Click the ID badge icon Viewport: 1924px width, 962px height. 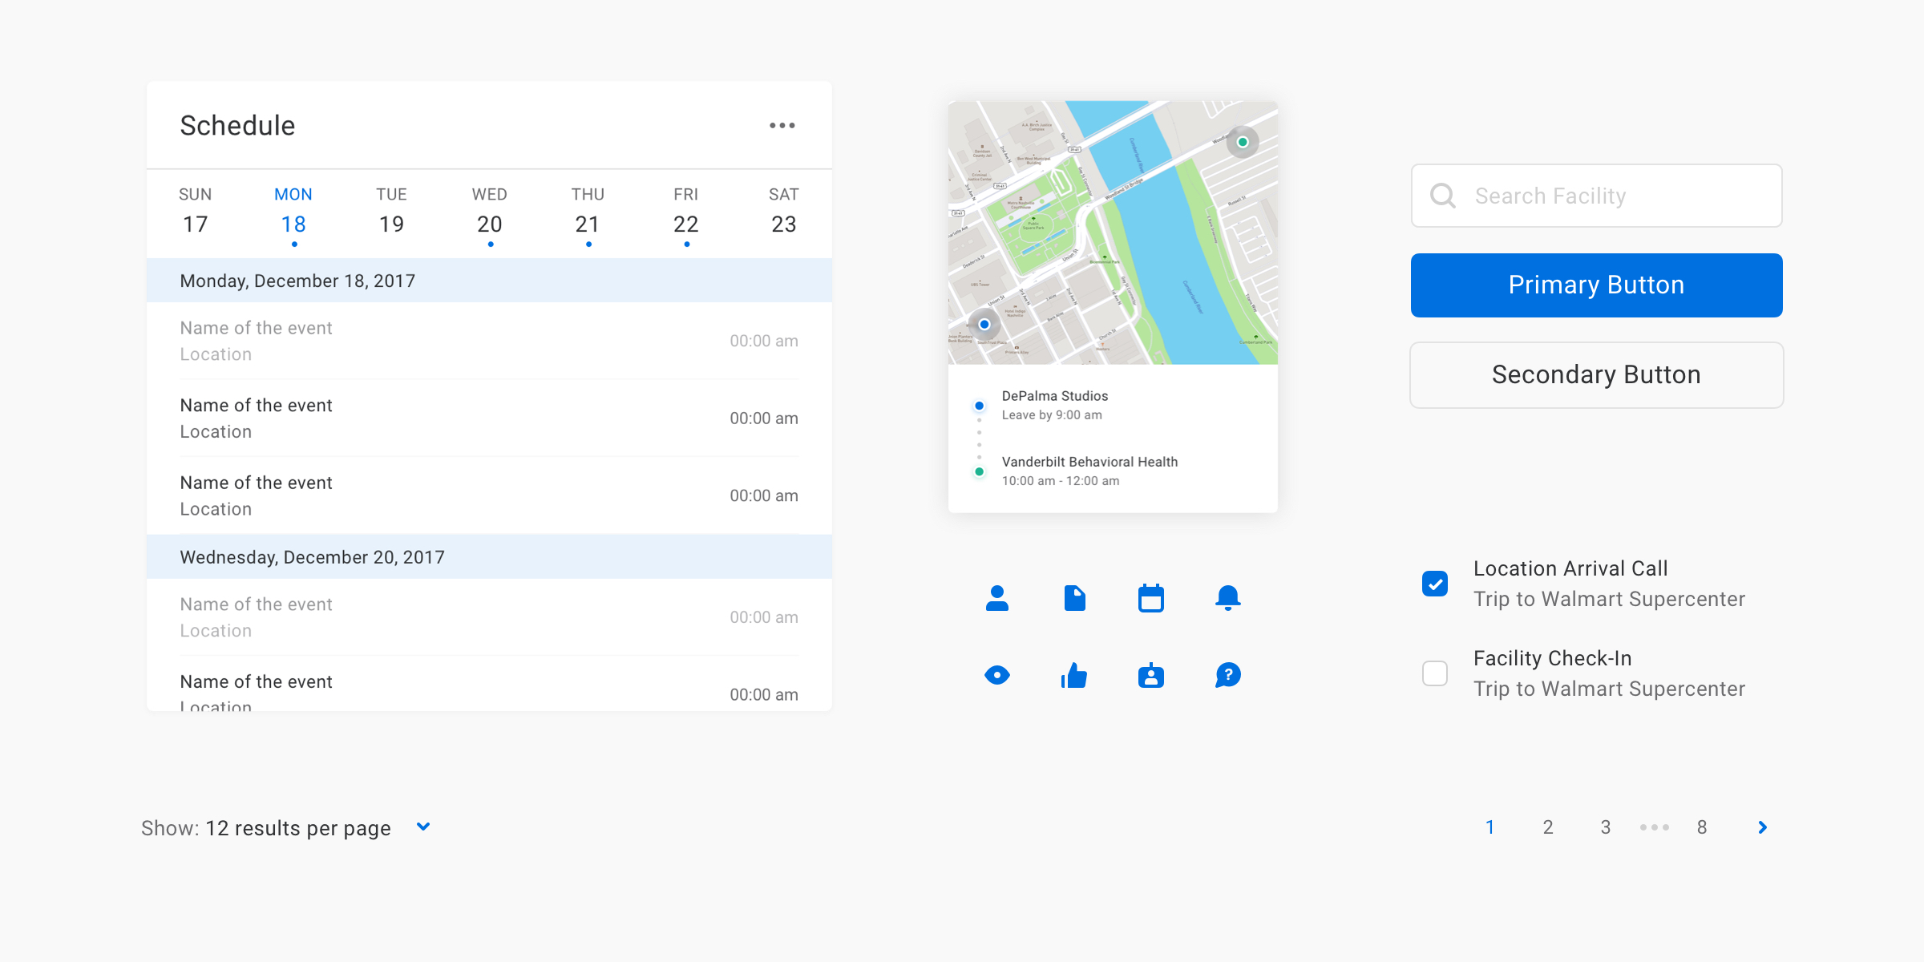[1150, 676]
